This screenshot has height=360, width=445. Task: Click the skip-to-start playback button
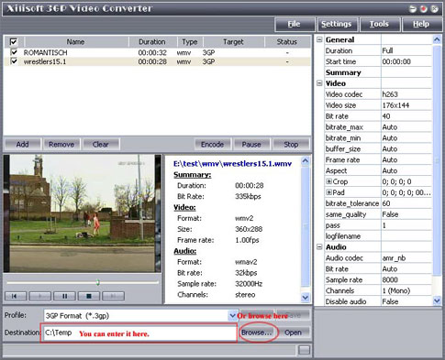click(16, 296)
